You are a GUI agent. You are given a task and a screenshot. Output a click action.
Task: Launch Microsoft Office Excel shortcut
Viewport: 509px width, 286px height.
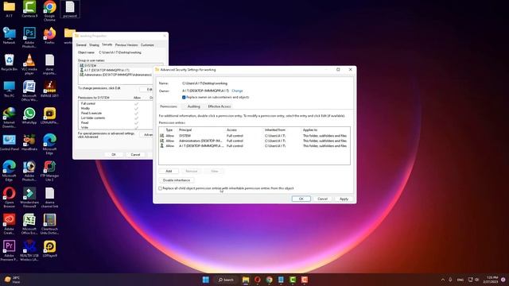click(29, 224)
